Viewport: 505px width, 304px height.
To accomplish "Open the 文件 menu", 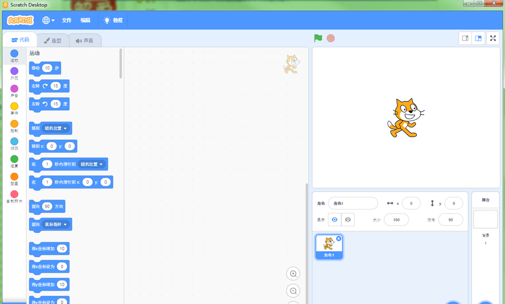I will (67, 20).
